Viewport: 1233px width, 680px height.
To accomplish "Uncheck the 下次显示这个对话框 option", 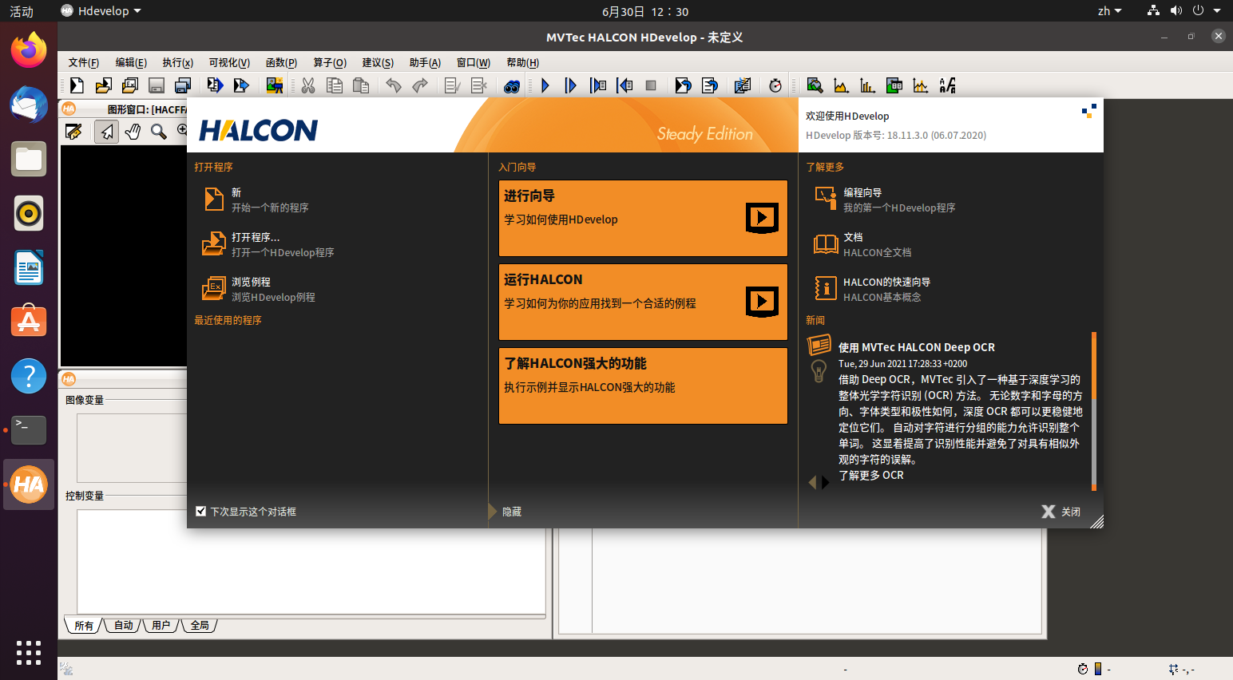I will coord(200,511).
